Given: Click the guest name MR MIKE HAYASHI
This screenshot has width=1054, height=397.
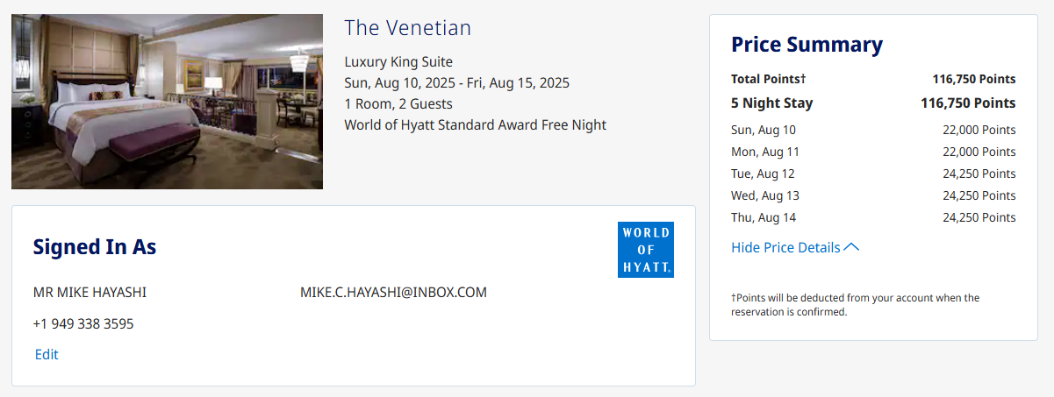Looking at the screenshot, I should (90, 293).
